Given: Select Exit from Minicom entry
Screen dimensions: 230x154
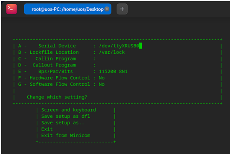Looking at the screenshot, I should click(x=66, y=136).
